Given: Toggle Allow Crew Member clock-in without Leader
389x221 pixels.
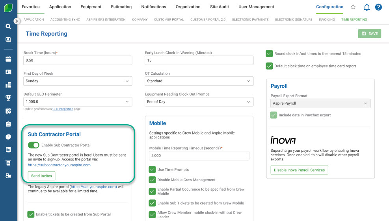Looking at the screenshot, I should 152,215.
